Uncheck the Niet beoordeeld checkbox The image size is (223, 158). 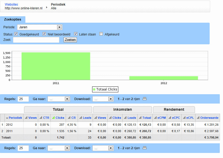(x=44, y=34)
